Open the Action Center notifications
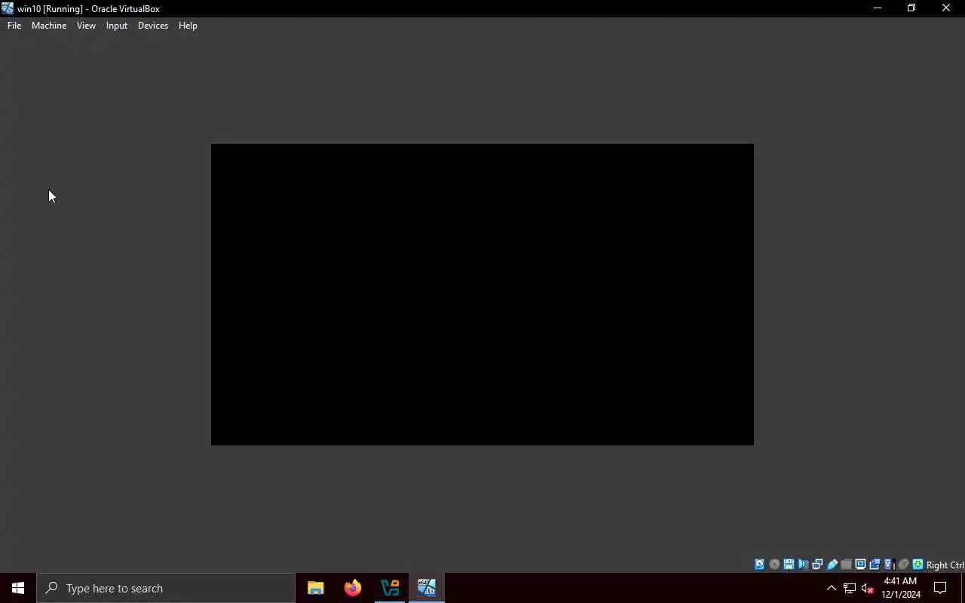 pyautogui.click(x=940, y=588)
